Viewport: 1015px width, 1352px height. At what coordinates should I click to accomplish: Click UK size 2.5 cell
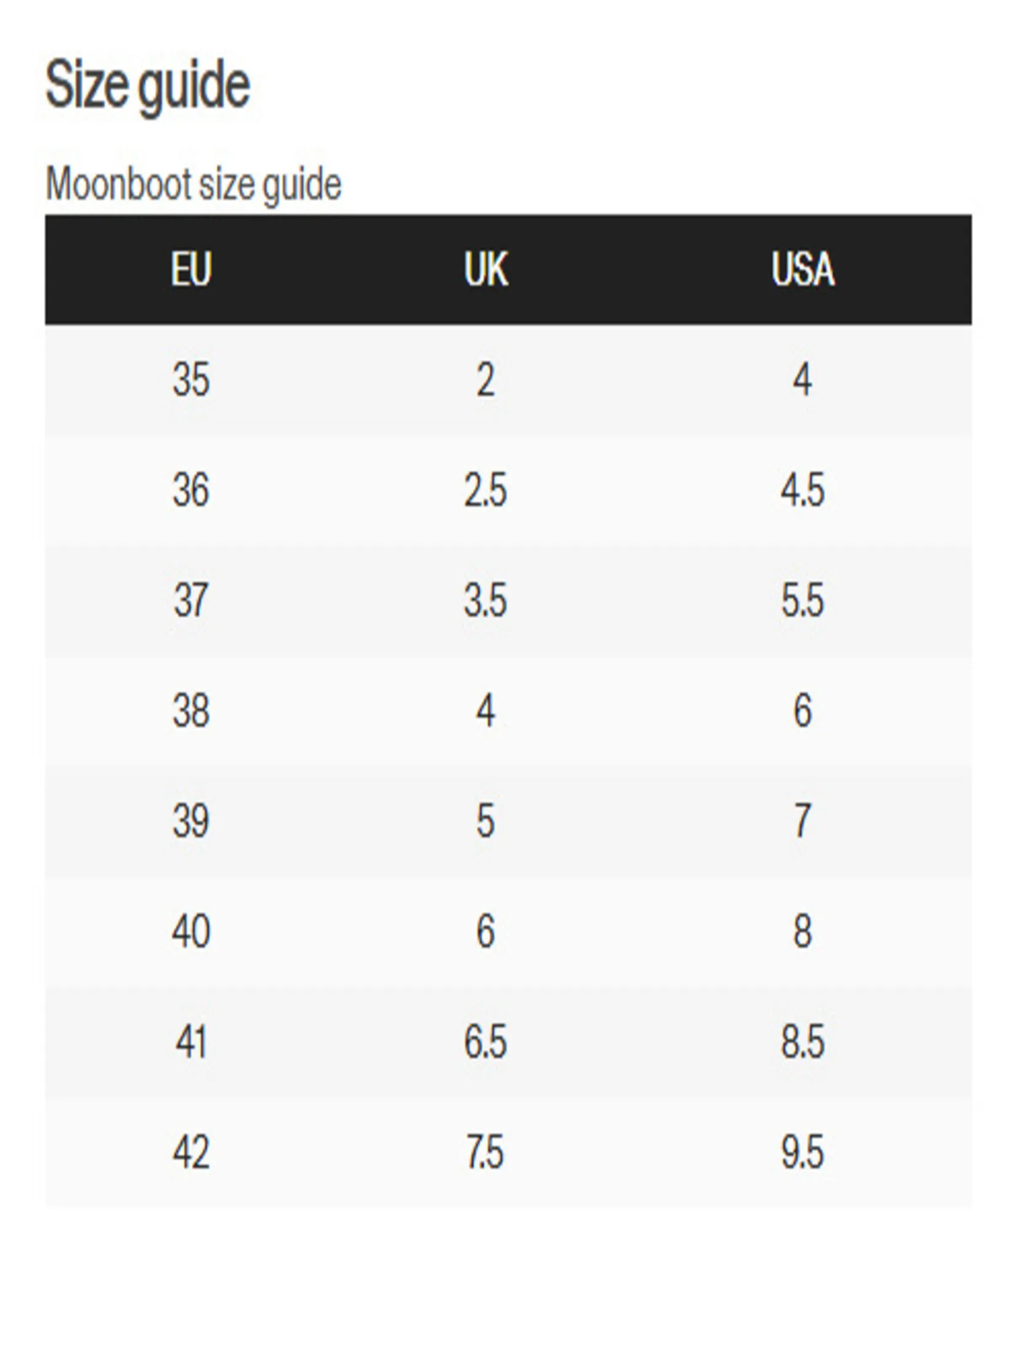click(485, 490)
